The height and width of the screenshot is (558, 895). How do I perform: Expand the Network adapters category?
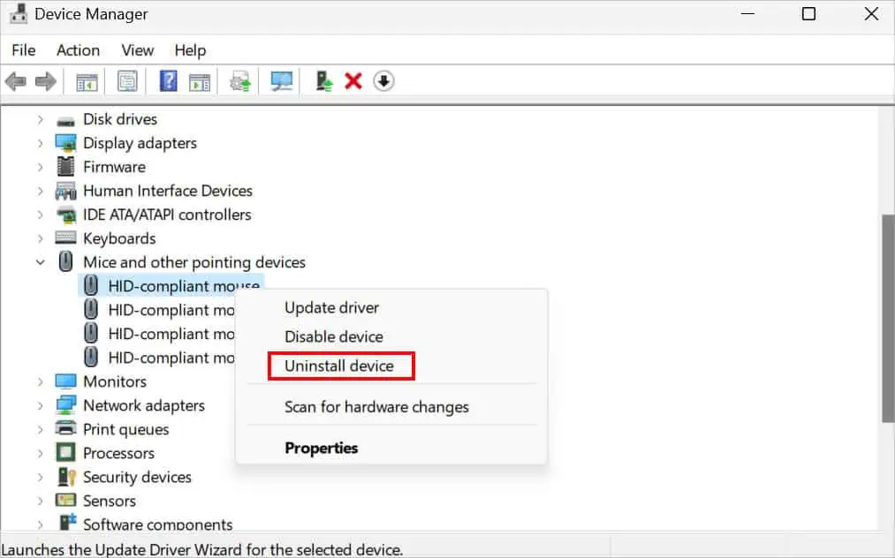(40, 405)
